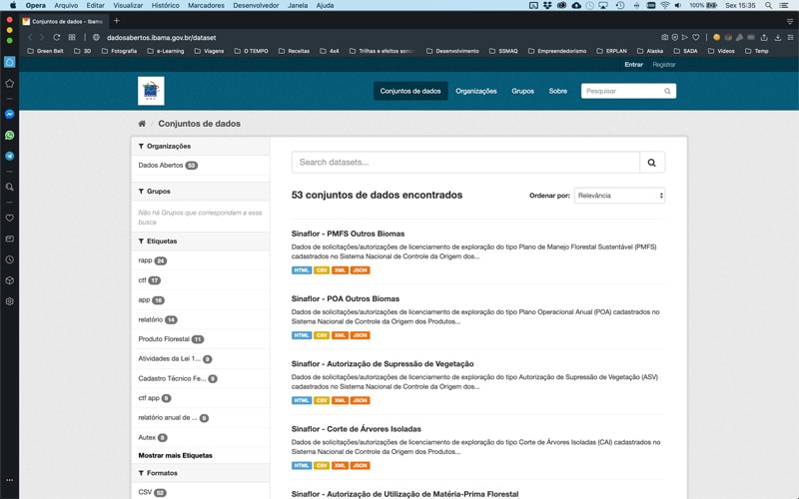The width and height of the screenshot is (799, 499).
Task: Click JSON badge under Supressão de Vegetação
Action: point(360,401)
